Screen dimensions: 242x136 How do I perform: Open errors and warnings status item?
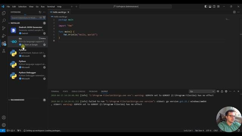[x=11, y=131]
